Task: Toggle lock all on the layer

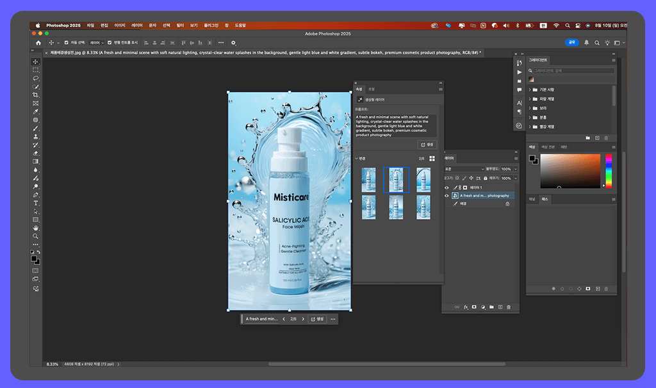Action: (486, 178)
